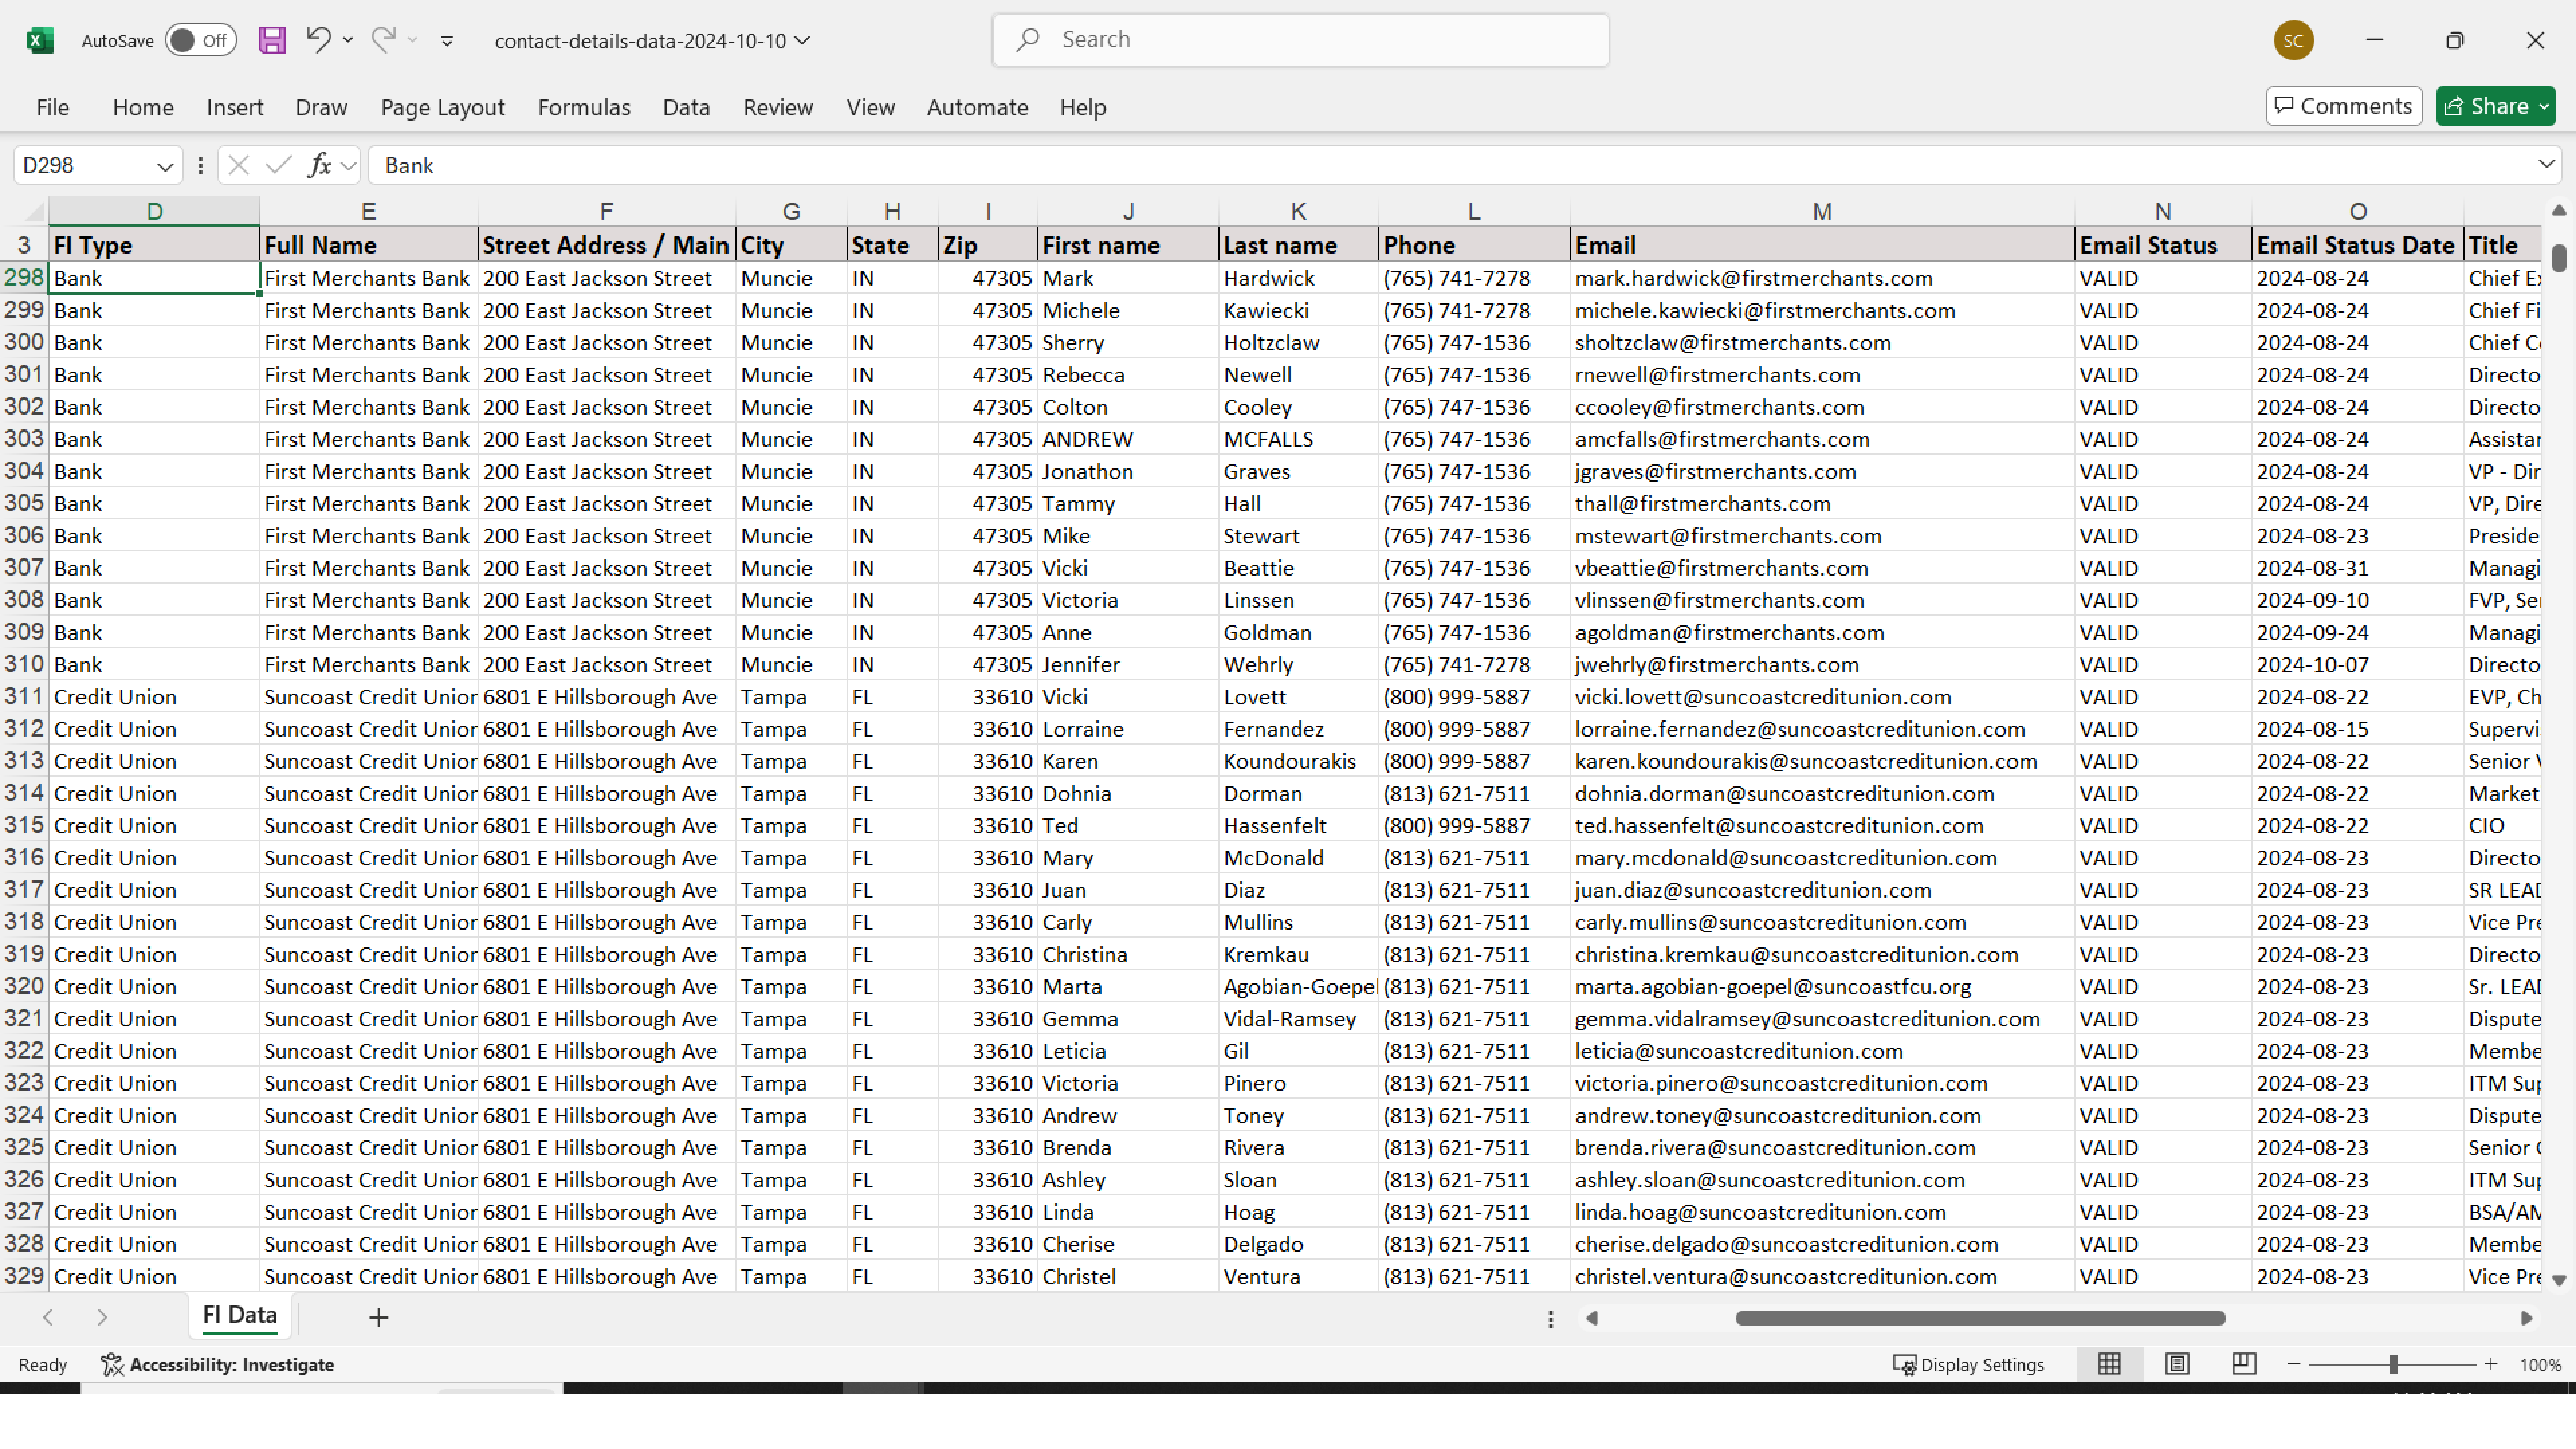Click horizontal scrollbar left arrow

pyautogui.click(x=1592, y=1318)
